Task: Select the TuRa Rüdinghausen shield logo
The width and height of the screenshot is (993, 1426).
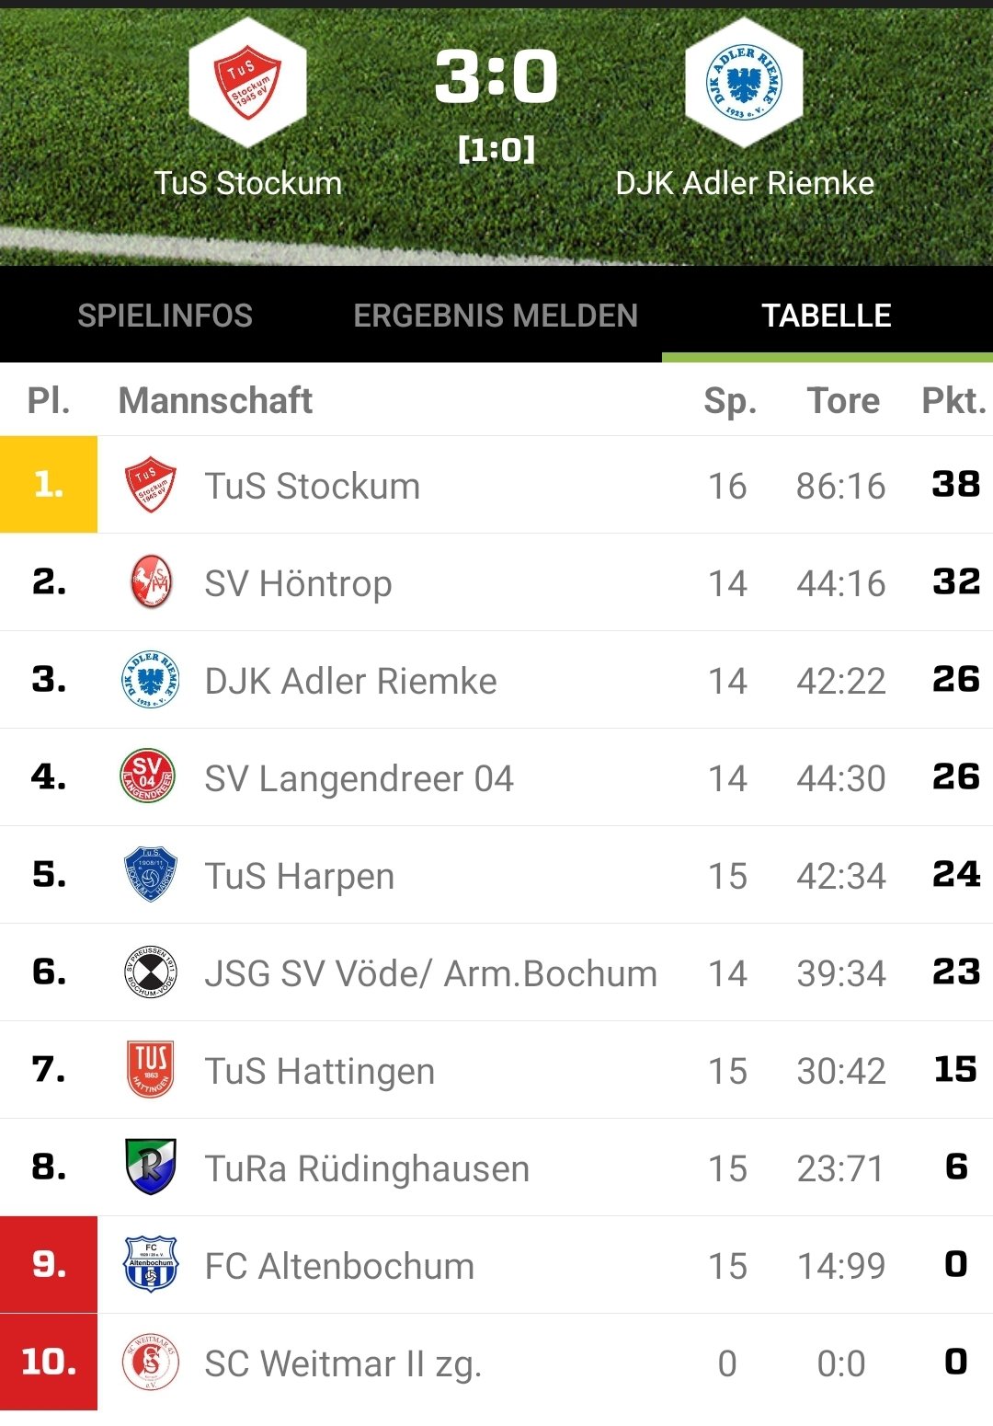Action: pos(150,1167)
